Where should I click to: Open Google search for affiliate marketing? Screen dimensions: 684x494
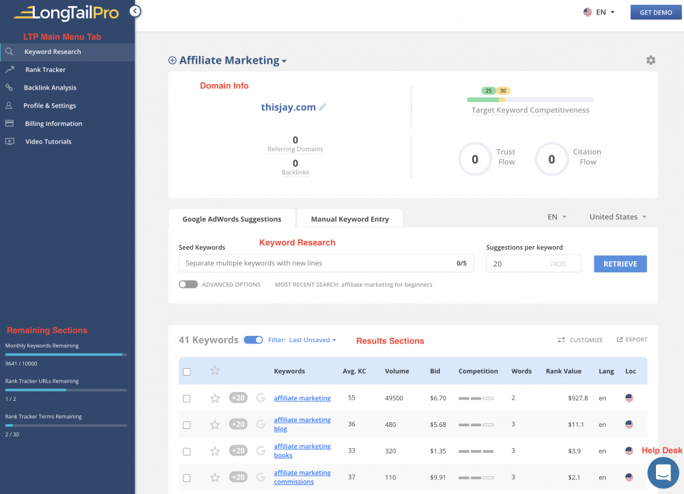tap(261, 398)
